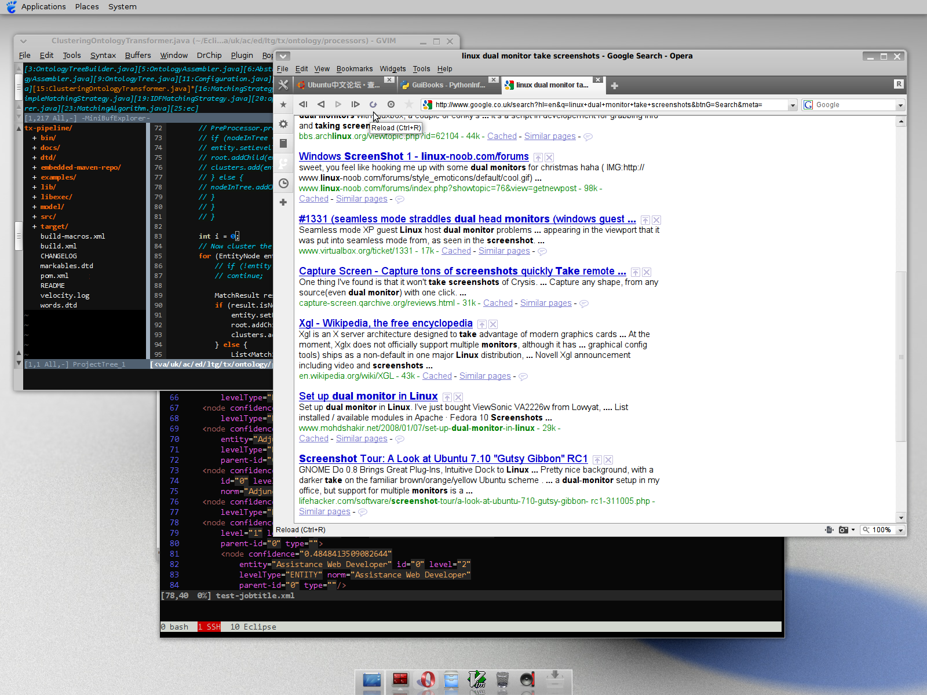
Task: Click the speaker volume icon in the dock
Action: (x=527, y=680)
